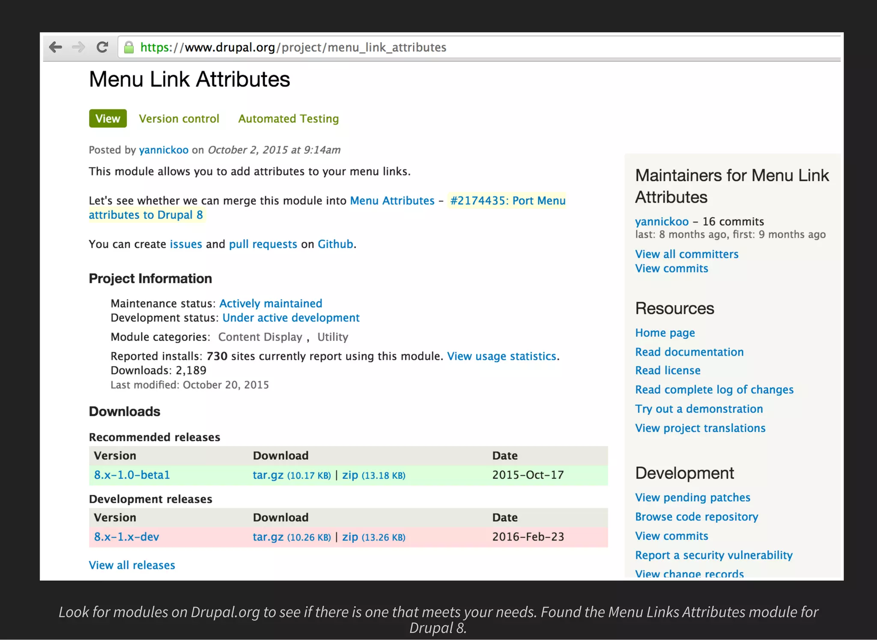Reload the page with refresh icon

click(x=102, y=47)
